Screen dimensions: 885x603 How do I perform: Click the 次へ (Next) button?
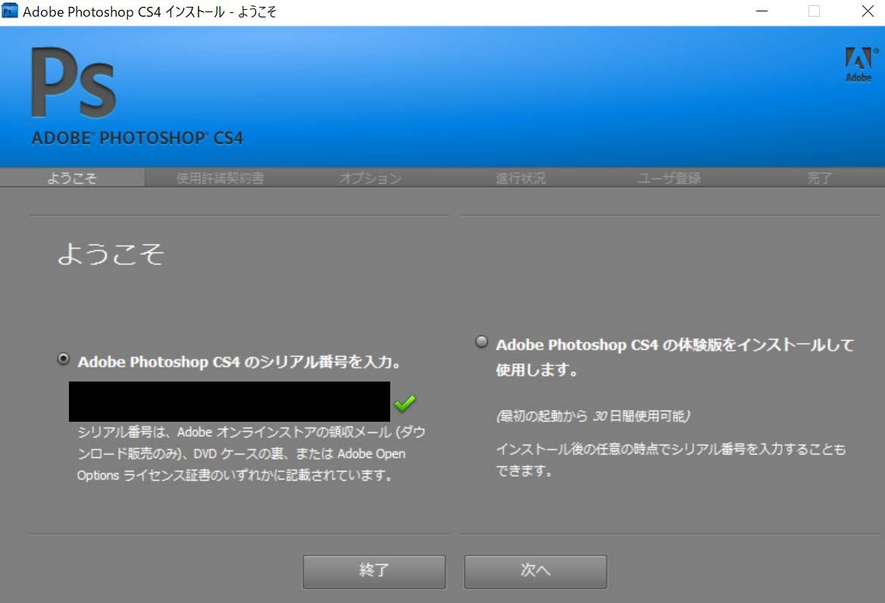tap(535, 571)
